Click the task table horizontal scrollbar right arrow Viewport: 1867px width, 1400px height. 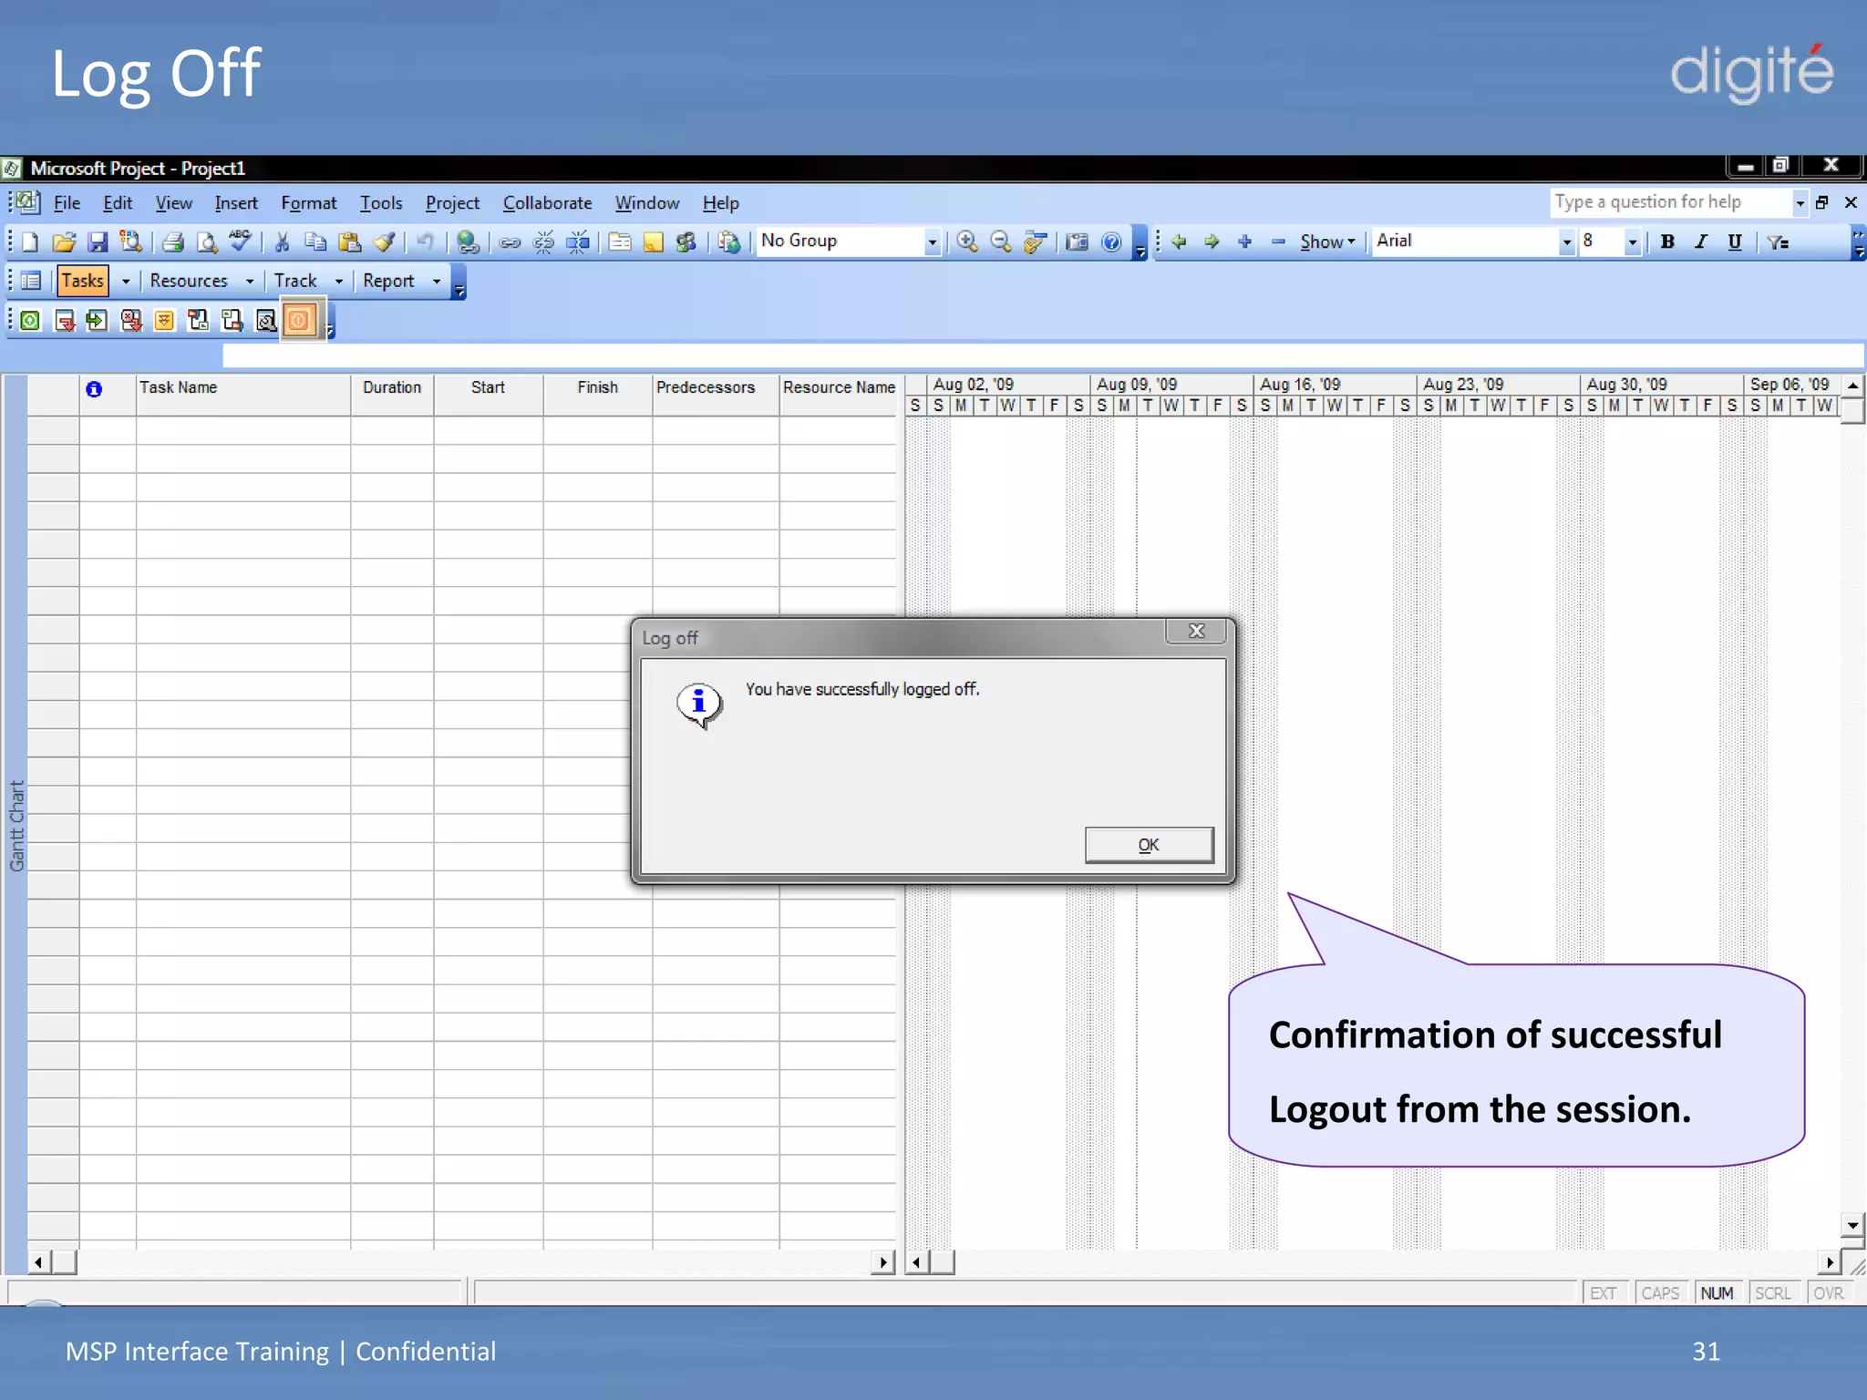[x=882, y=1262]
